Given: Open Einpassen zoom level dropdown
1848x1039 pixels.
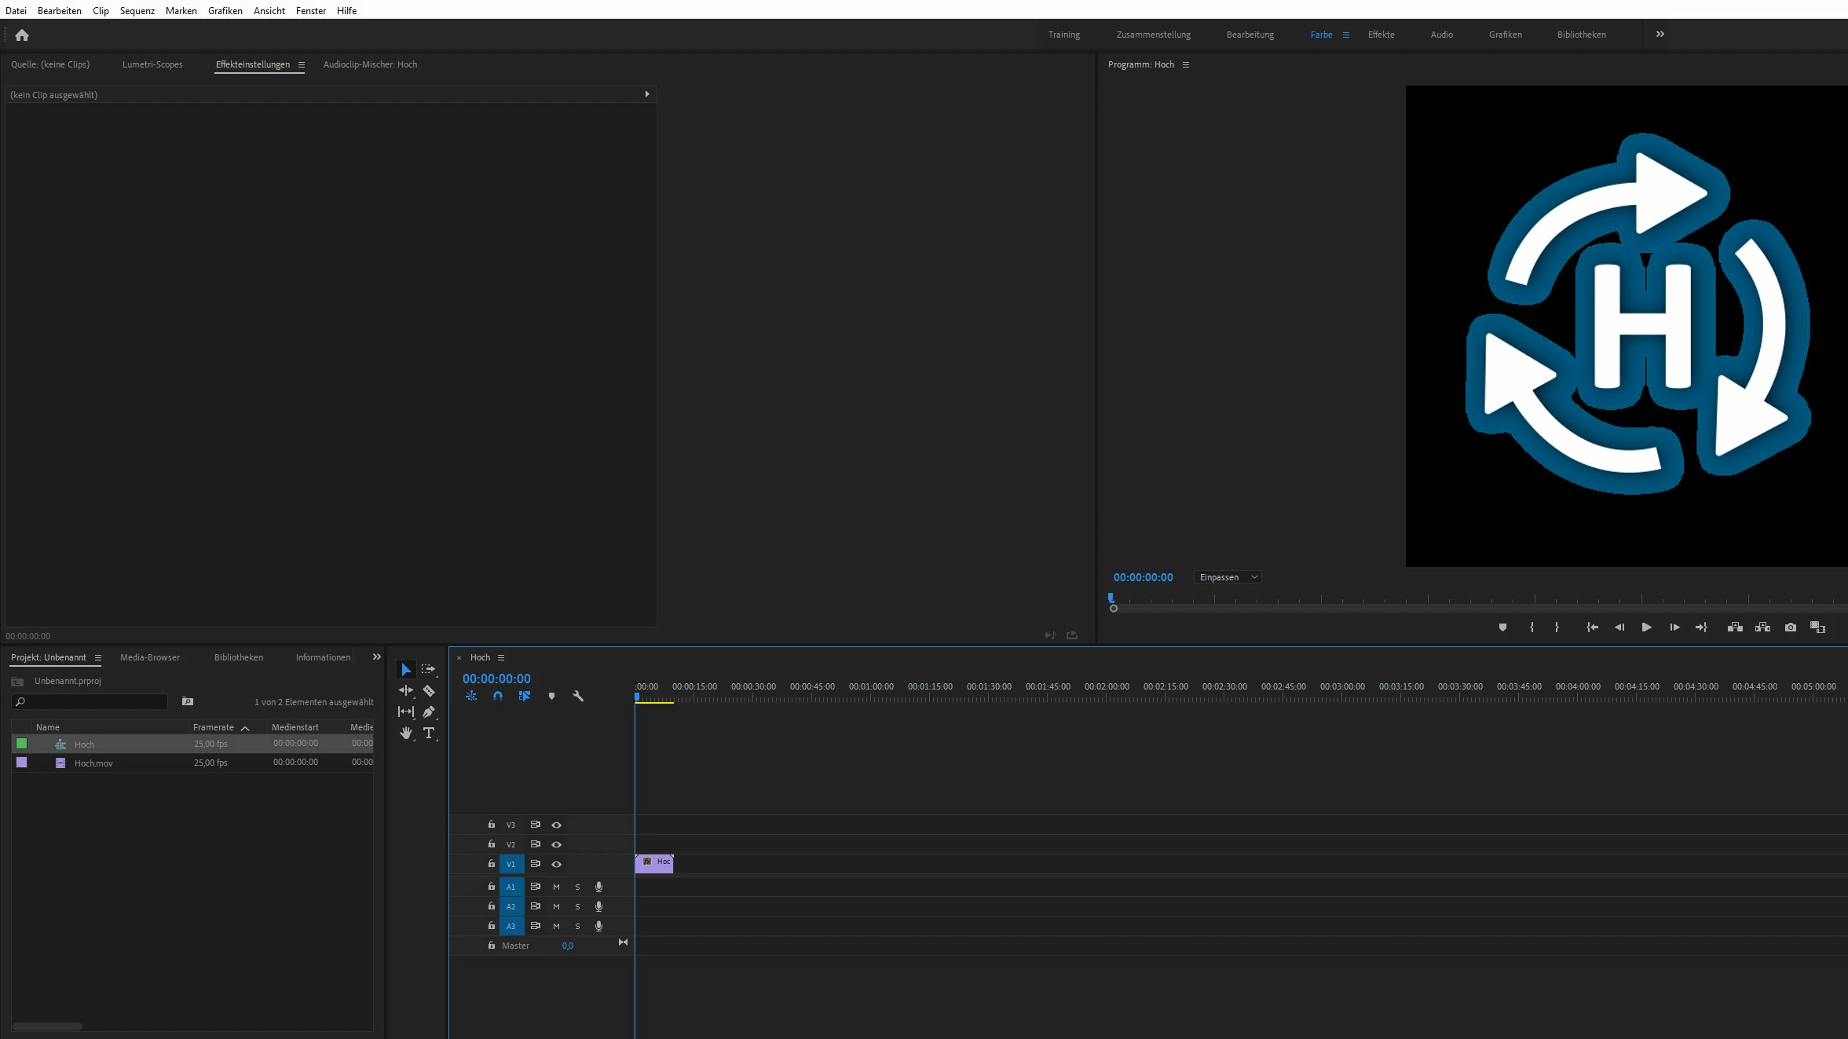Looking at the screenshot, I should point(1228,578).
